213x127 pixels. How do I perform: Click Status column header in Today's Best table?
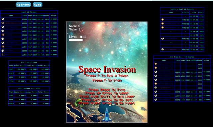[186, 13]
